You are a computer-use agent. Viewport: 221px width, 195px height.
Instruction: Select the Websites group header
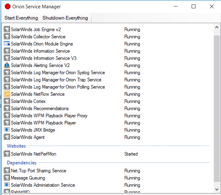[x=16, y=146]
